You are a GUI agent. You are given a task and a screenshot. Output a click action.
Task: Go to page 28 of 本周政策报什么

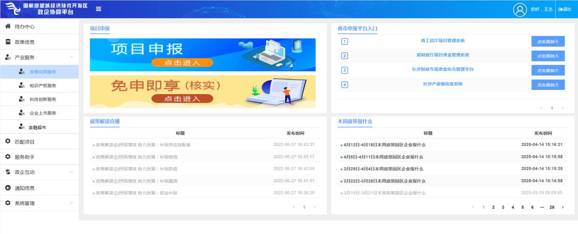(x=552, y=207)
